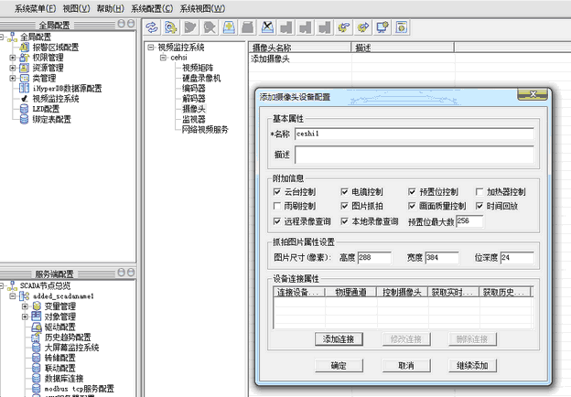The height and width of the screenshot is (397, 571).
Task: Click the gear icon with left-pointing arrow
Action: (x=344, y=27)
